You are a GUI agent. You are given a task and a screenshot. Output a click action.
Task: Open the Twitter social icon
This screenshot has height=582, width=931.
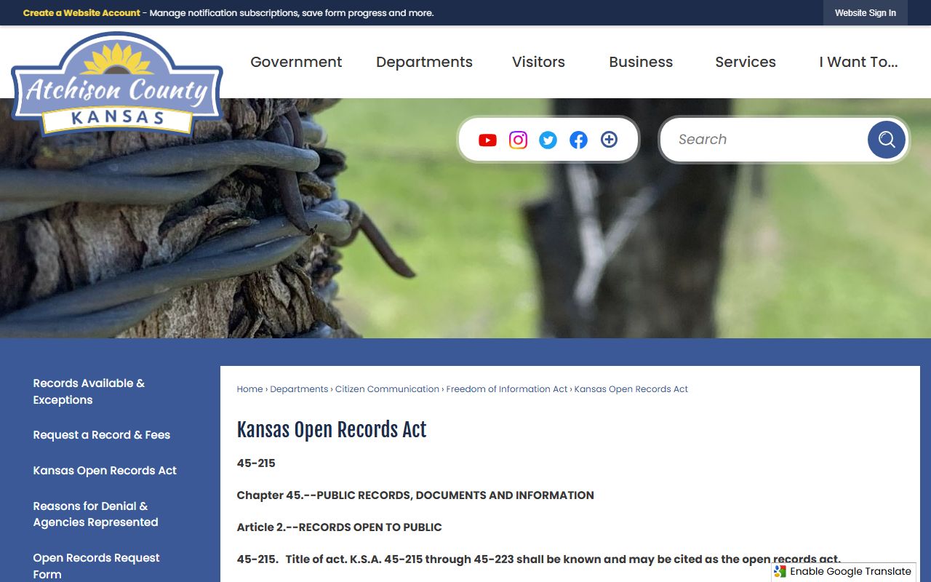click(548, 140)
